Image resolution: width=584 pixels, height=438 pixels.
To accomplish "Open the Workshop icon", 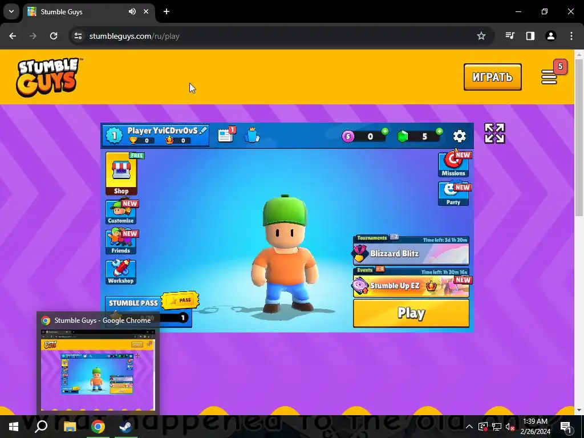I will 121,272.
